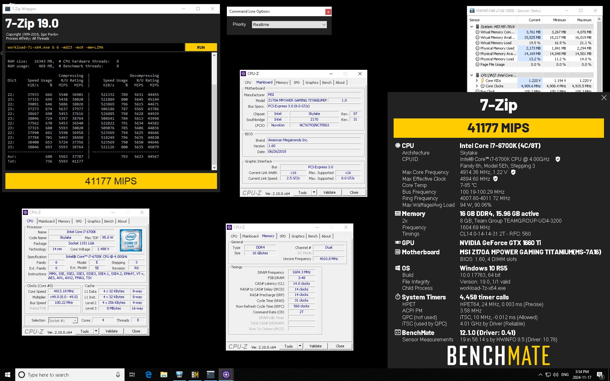Open About tab in CPU tab CPU-Z window
The height and width of the screenshot is (381, 610).
[122, 221]
